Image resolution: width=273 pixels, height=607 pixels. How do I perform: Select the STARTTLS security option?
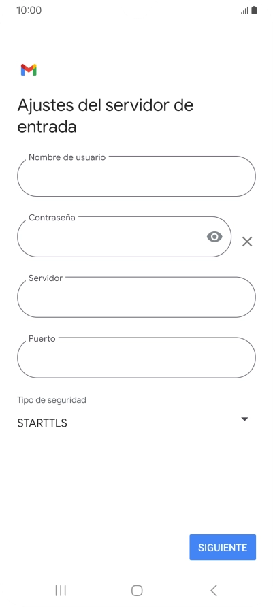42,423
